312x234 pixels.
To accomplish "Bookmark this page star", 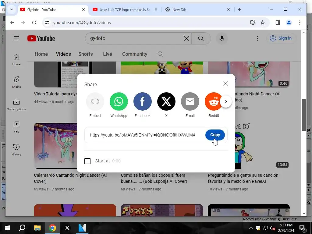I will click(x=263, y=23).
